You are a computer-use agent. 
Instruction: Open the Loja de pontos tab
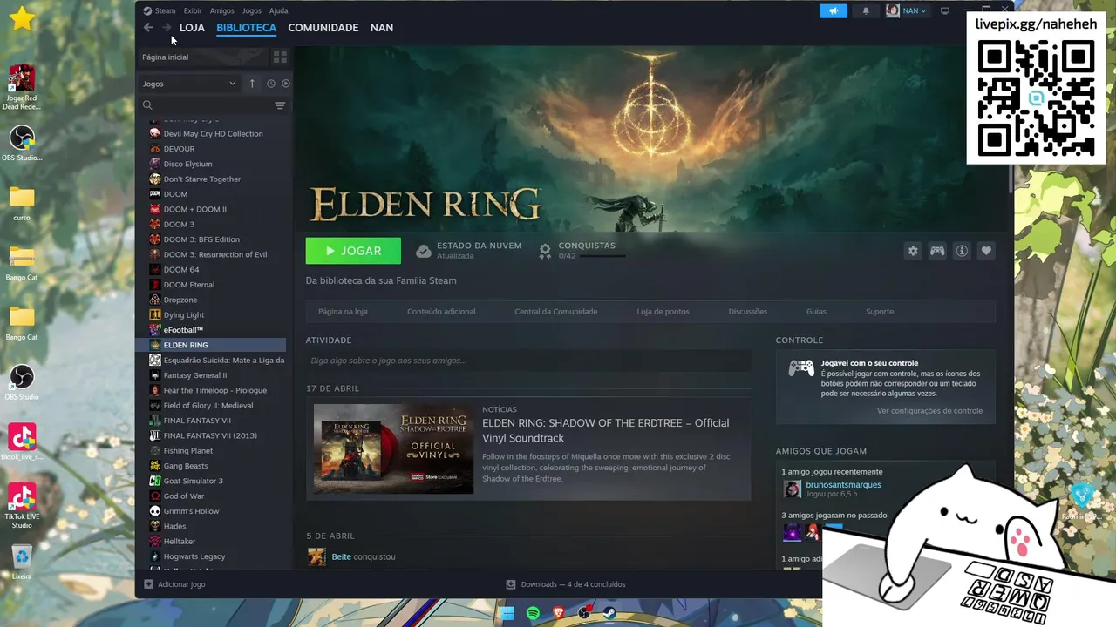[663, 311]
